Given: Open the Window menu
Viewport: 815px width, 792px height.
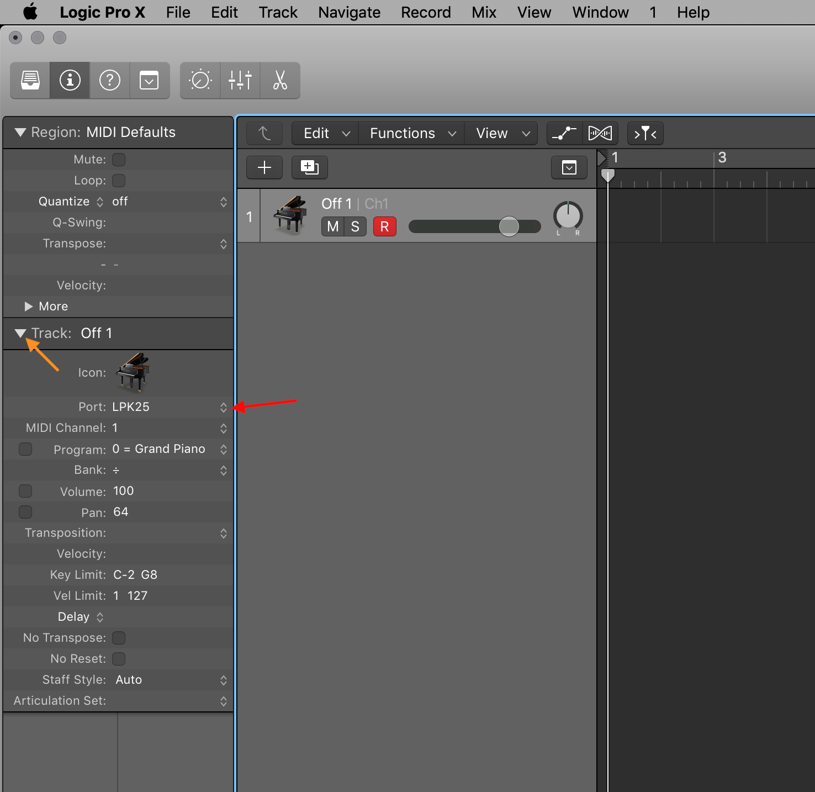Looking at the screenshot, I should (x=601, y=12).
